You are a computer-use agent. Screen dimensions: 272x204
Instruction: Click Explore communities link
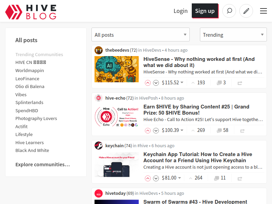(x=43, y=165)
